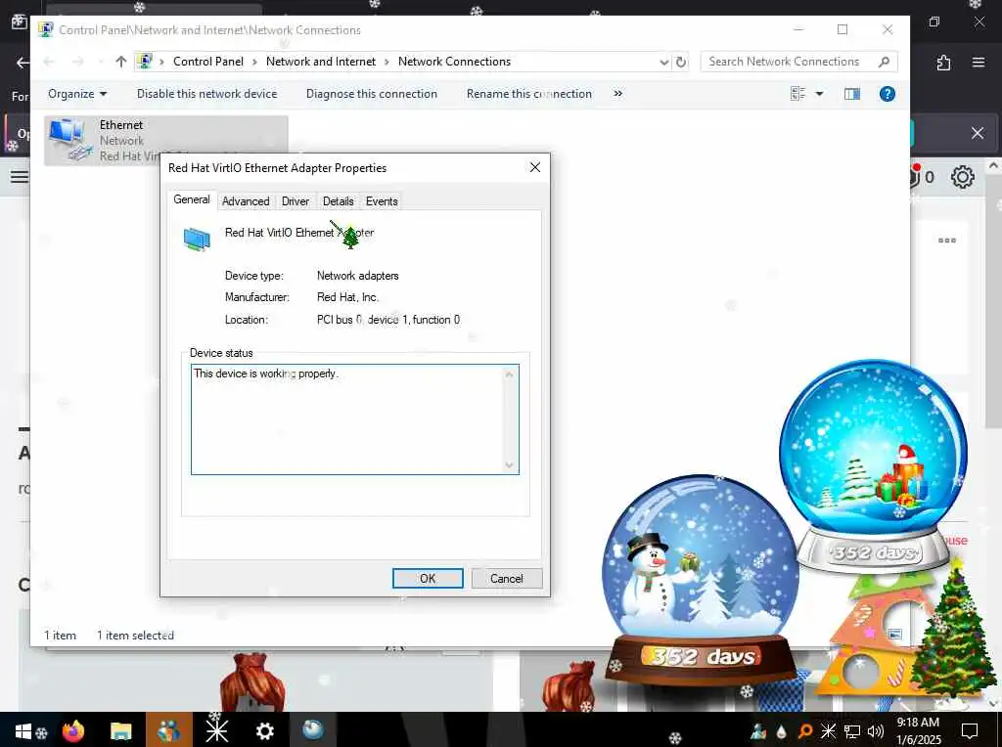This screenshot has width=1002, height=747.
Task: Expand the address bar history dropdown
Action: coord(664,62)
